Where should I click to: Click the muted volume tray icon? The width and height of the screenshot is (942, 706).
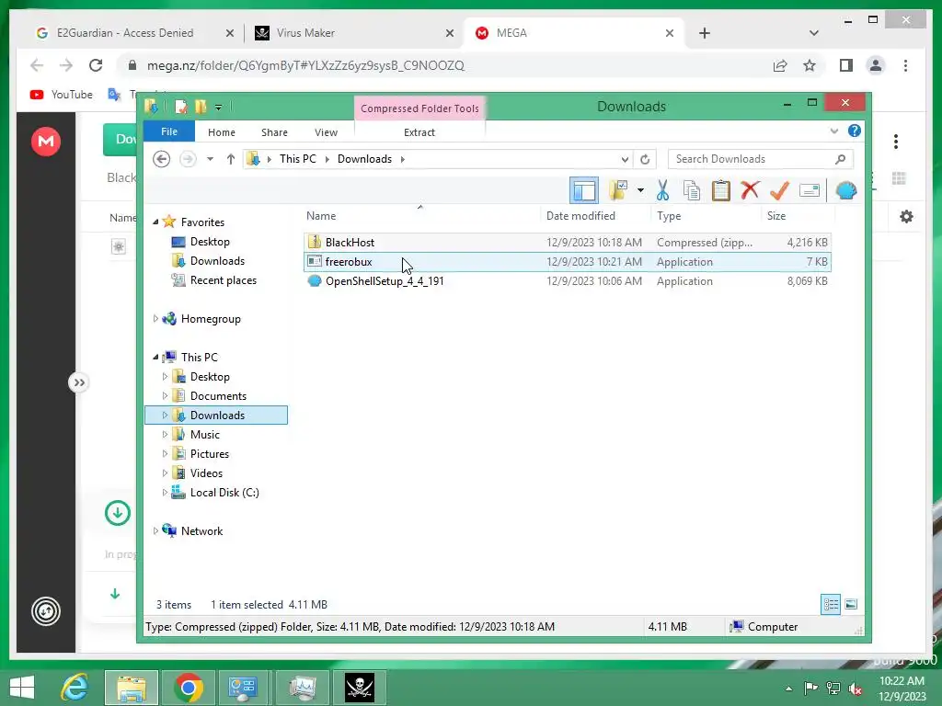click(x=855, y=688)
